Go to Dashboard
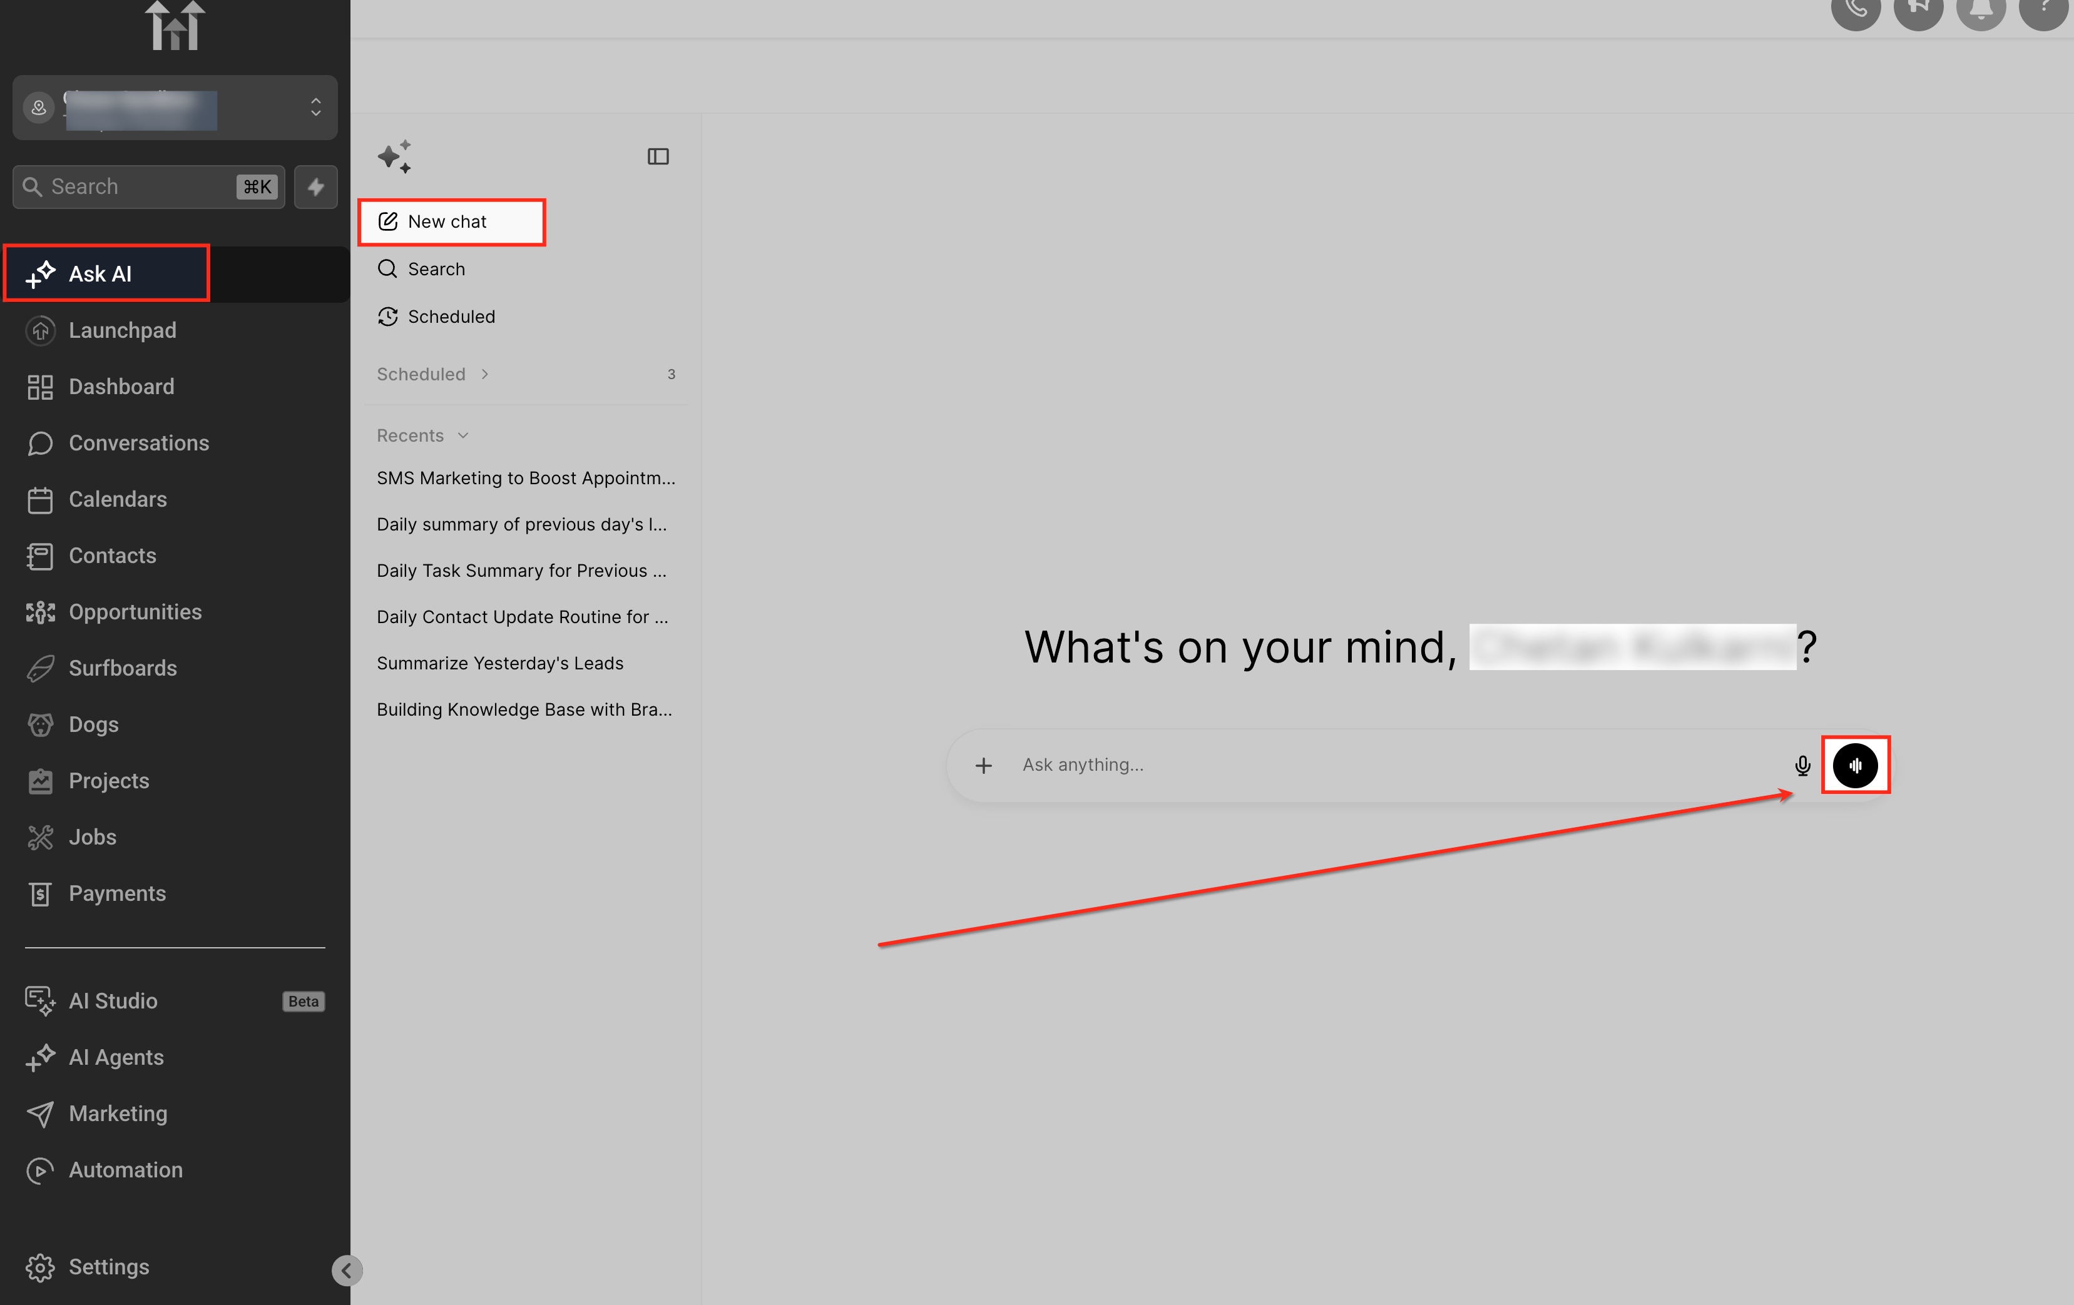 tap(121, 387)
